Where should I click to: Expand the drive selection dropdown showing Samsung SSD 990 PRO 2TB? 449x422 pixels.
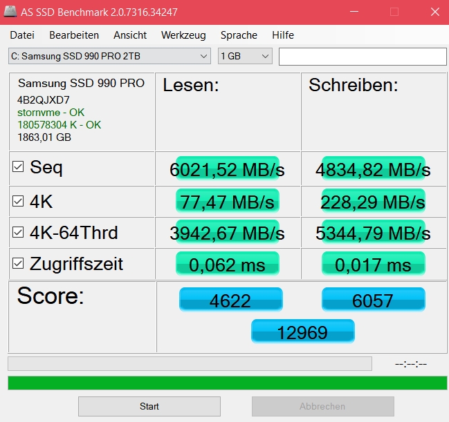[x=109, y=56]
